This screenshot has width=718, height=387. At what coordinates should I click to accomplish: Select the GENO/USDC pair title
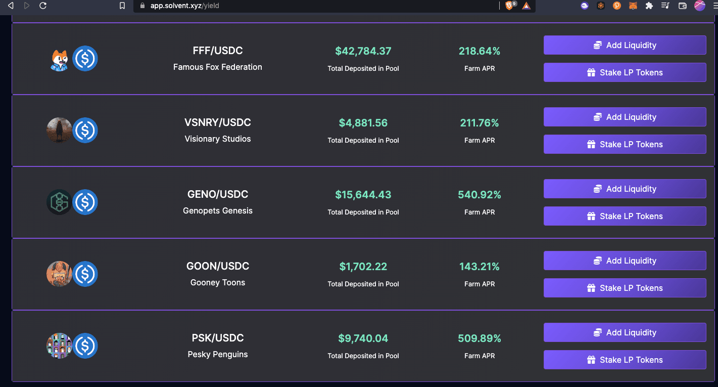click(218, 194)
